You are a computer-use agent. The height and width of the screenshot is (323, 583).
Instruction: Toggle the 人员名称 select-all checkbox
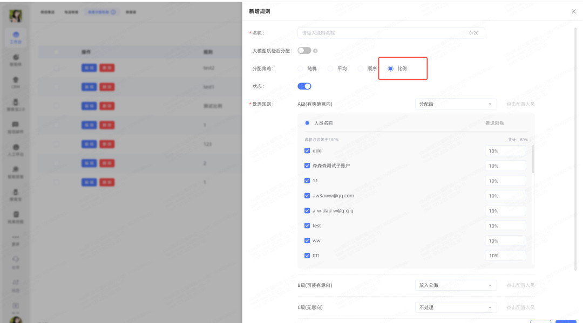click(x=307, y=123)
